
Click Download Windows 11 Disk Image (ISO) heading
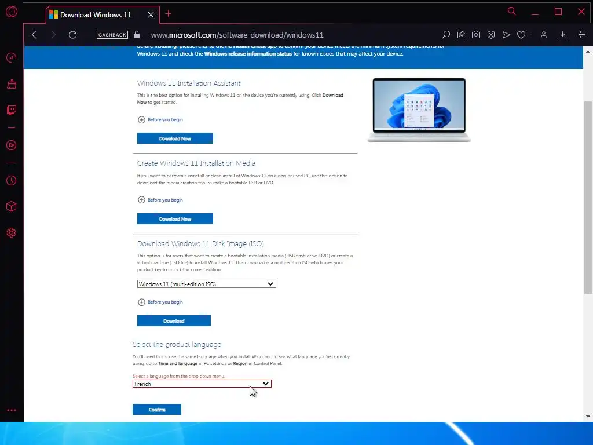click(200, 244)
